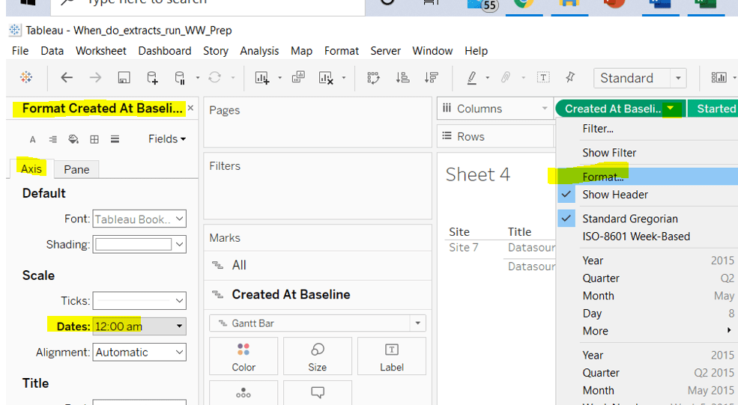Image resolution: width=738 pixels, height=405 pixels.
Task: Select the Format Borders grid icon
Action: point(94,139)
